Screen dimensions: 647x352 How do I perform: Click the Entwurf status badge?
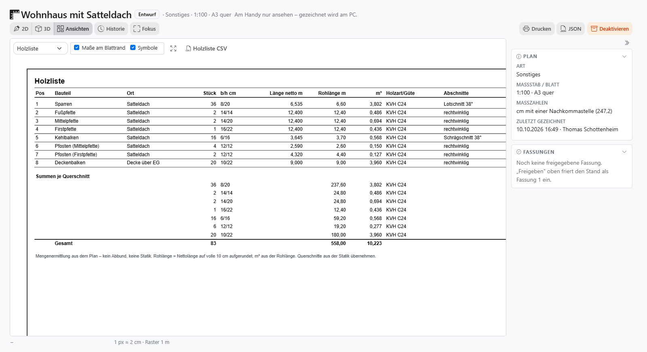coord(147,15)
